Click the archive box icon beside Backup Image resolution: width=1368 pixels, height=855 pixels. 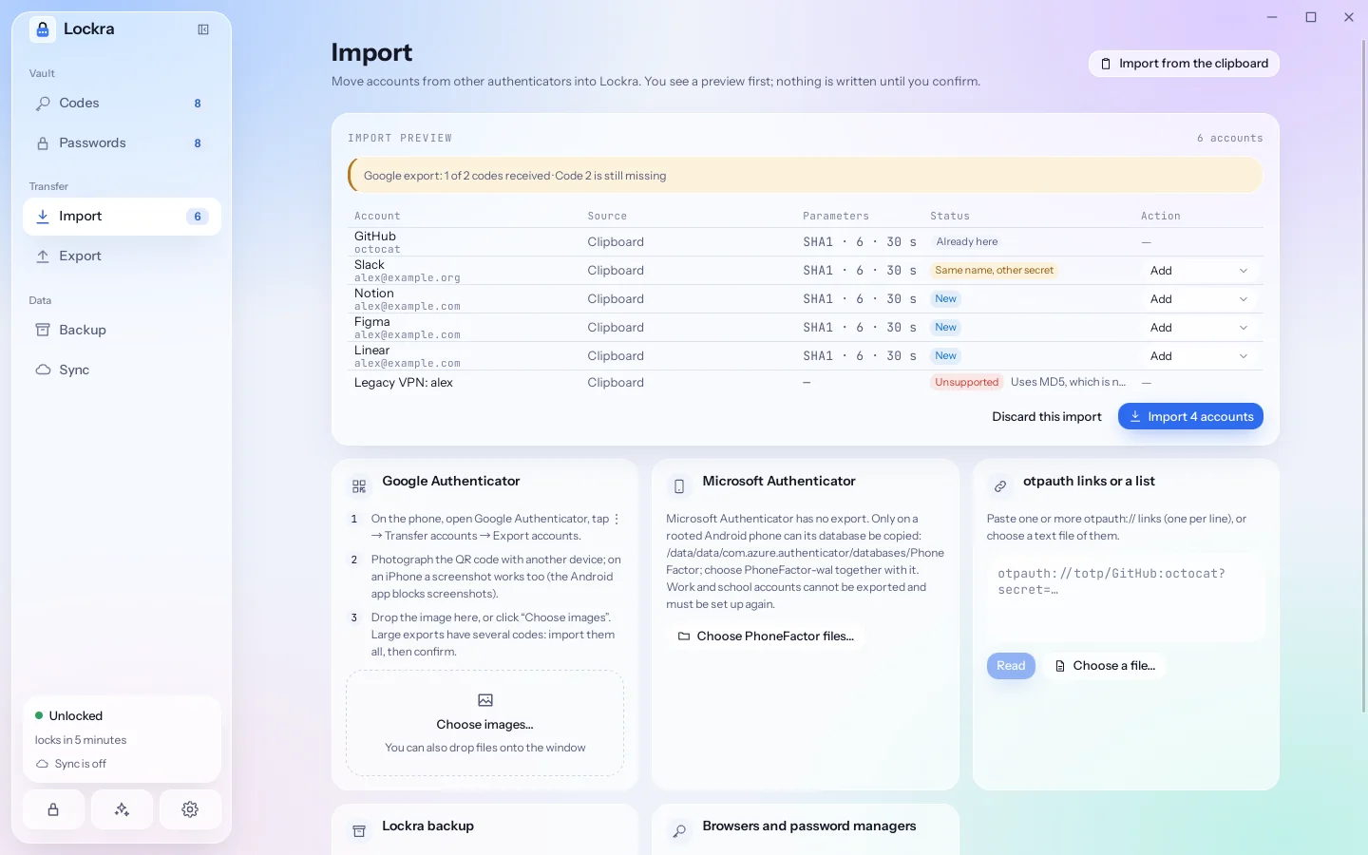tap(43, 331)
